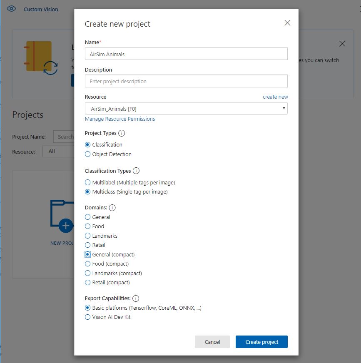The height and width of the screenshot is (363, 361).
Task: Click the Export Capabilities info icon
Action: [x=136, y=298]
